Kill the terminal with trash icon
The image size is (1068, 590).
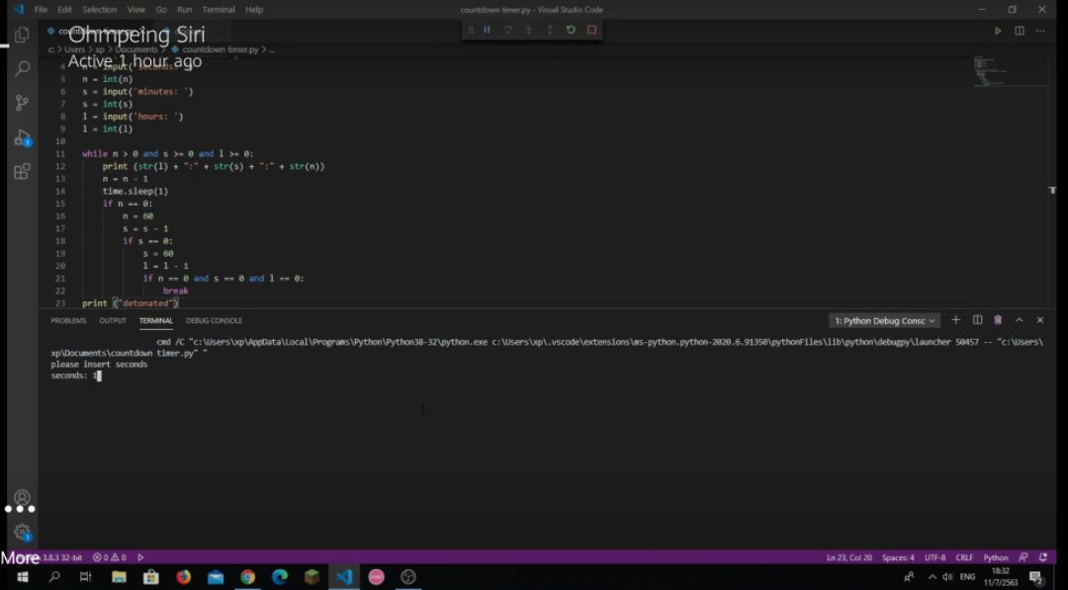click(998, 320)
